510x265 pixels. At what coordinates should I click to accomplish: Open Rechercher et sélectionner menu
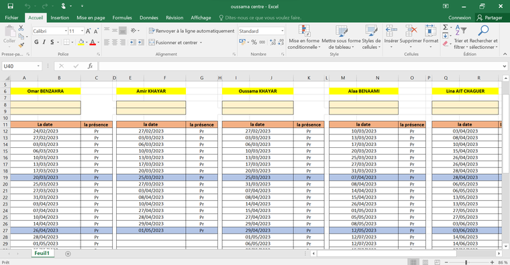click(484, 37)
